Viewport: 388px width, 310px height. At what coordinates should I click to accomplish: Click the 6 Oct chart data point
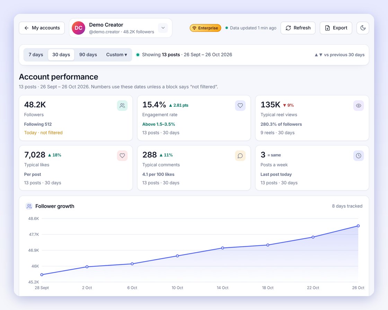pyautogui.click(x=132, y=264)
